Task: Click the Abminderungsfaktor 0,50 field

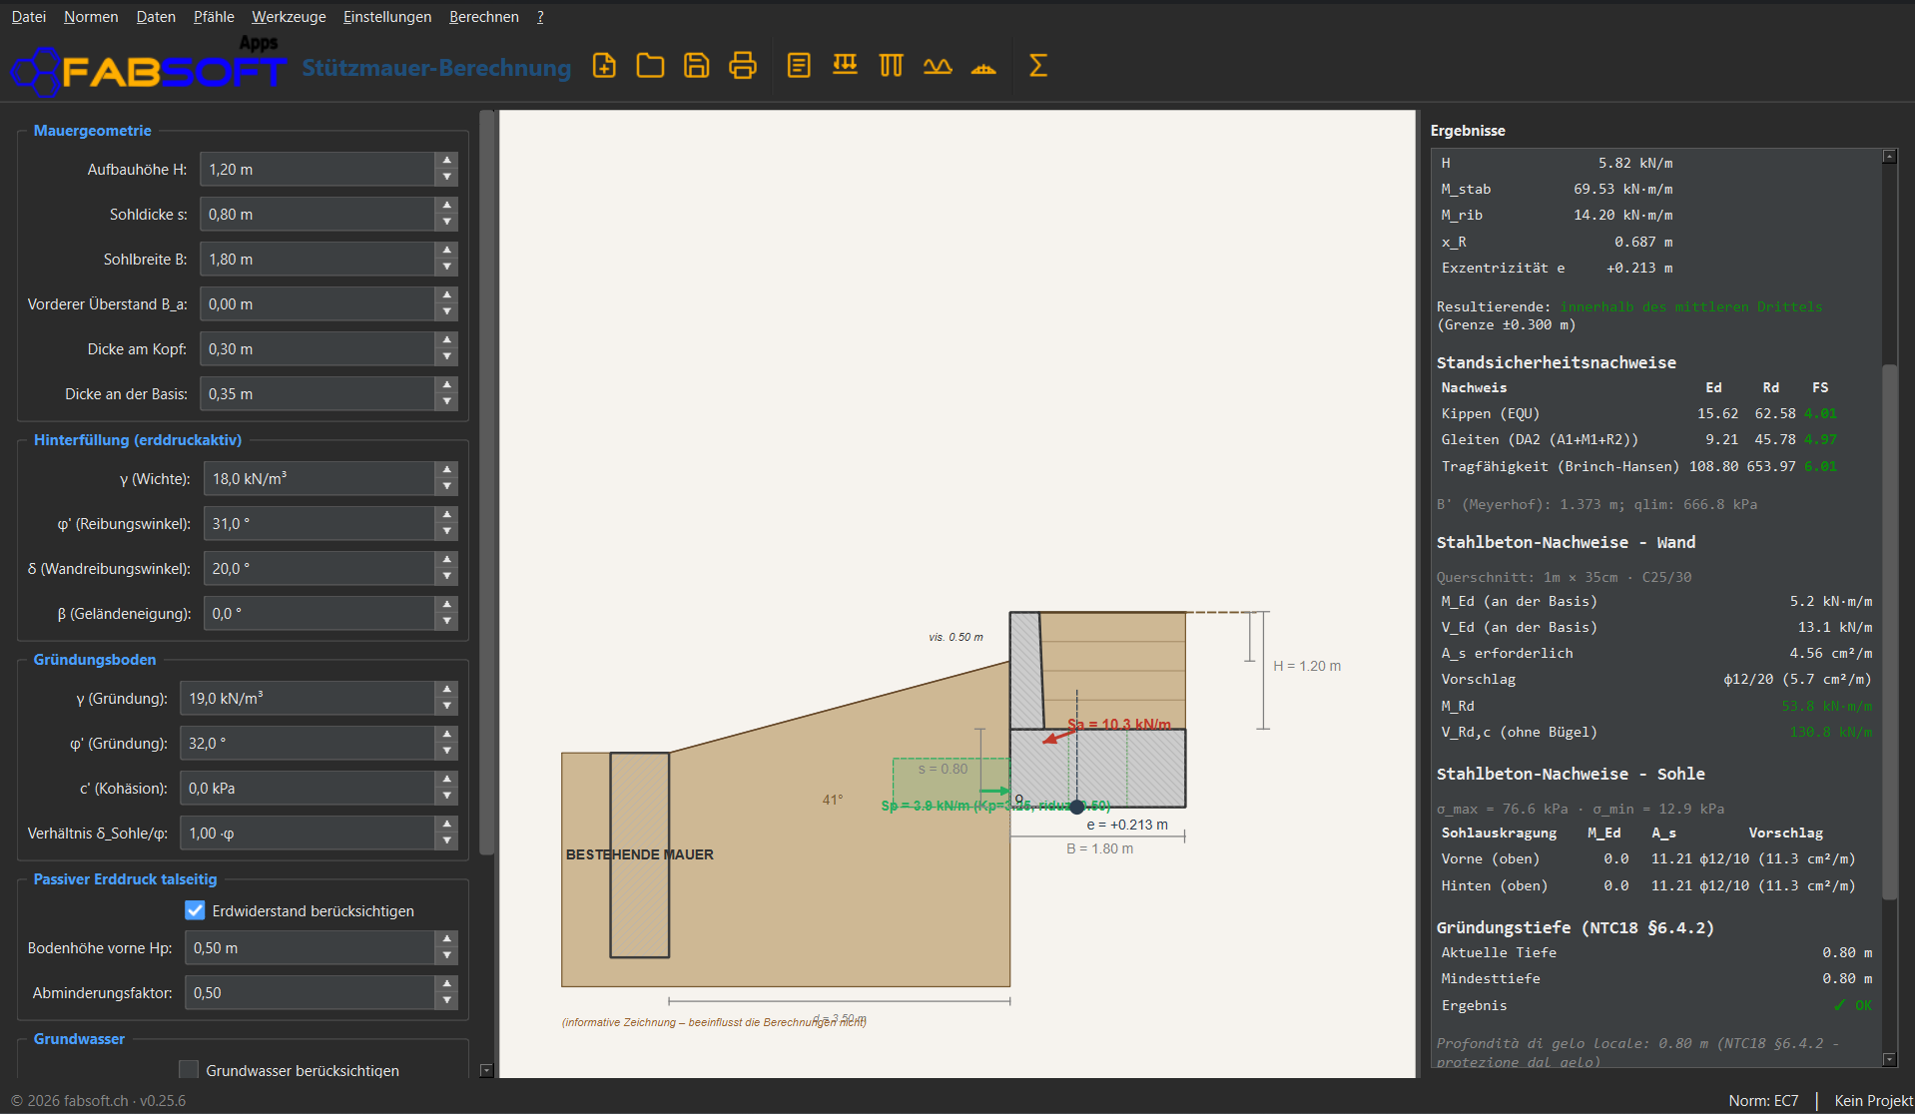Action: 311,993
